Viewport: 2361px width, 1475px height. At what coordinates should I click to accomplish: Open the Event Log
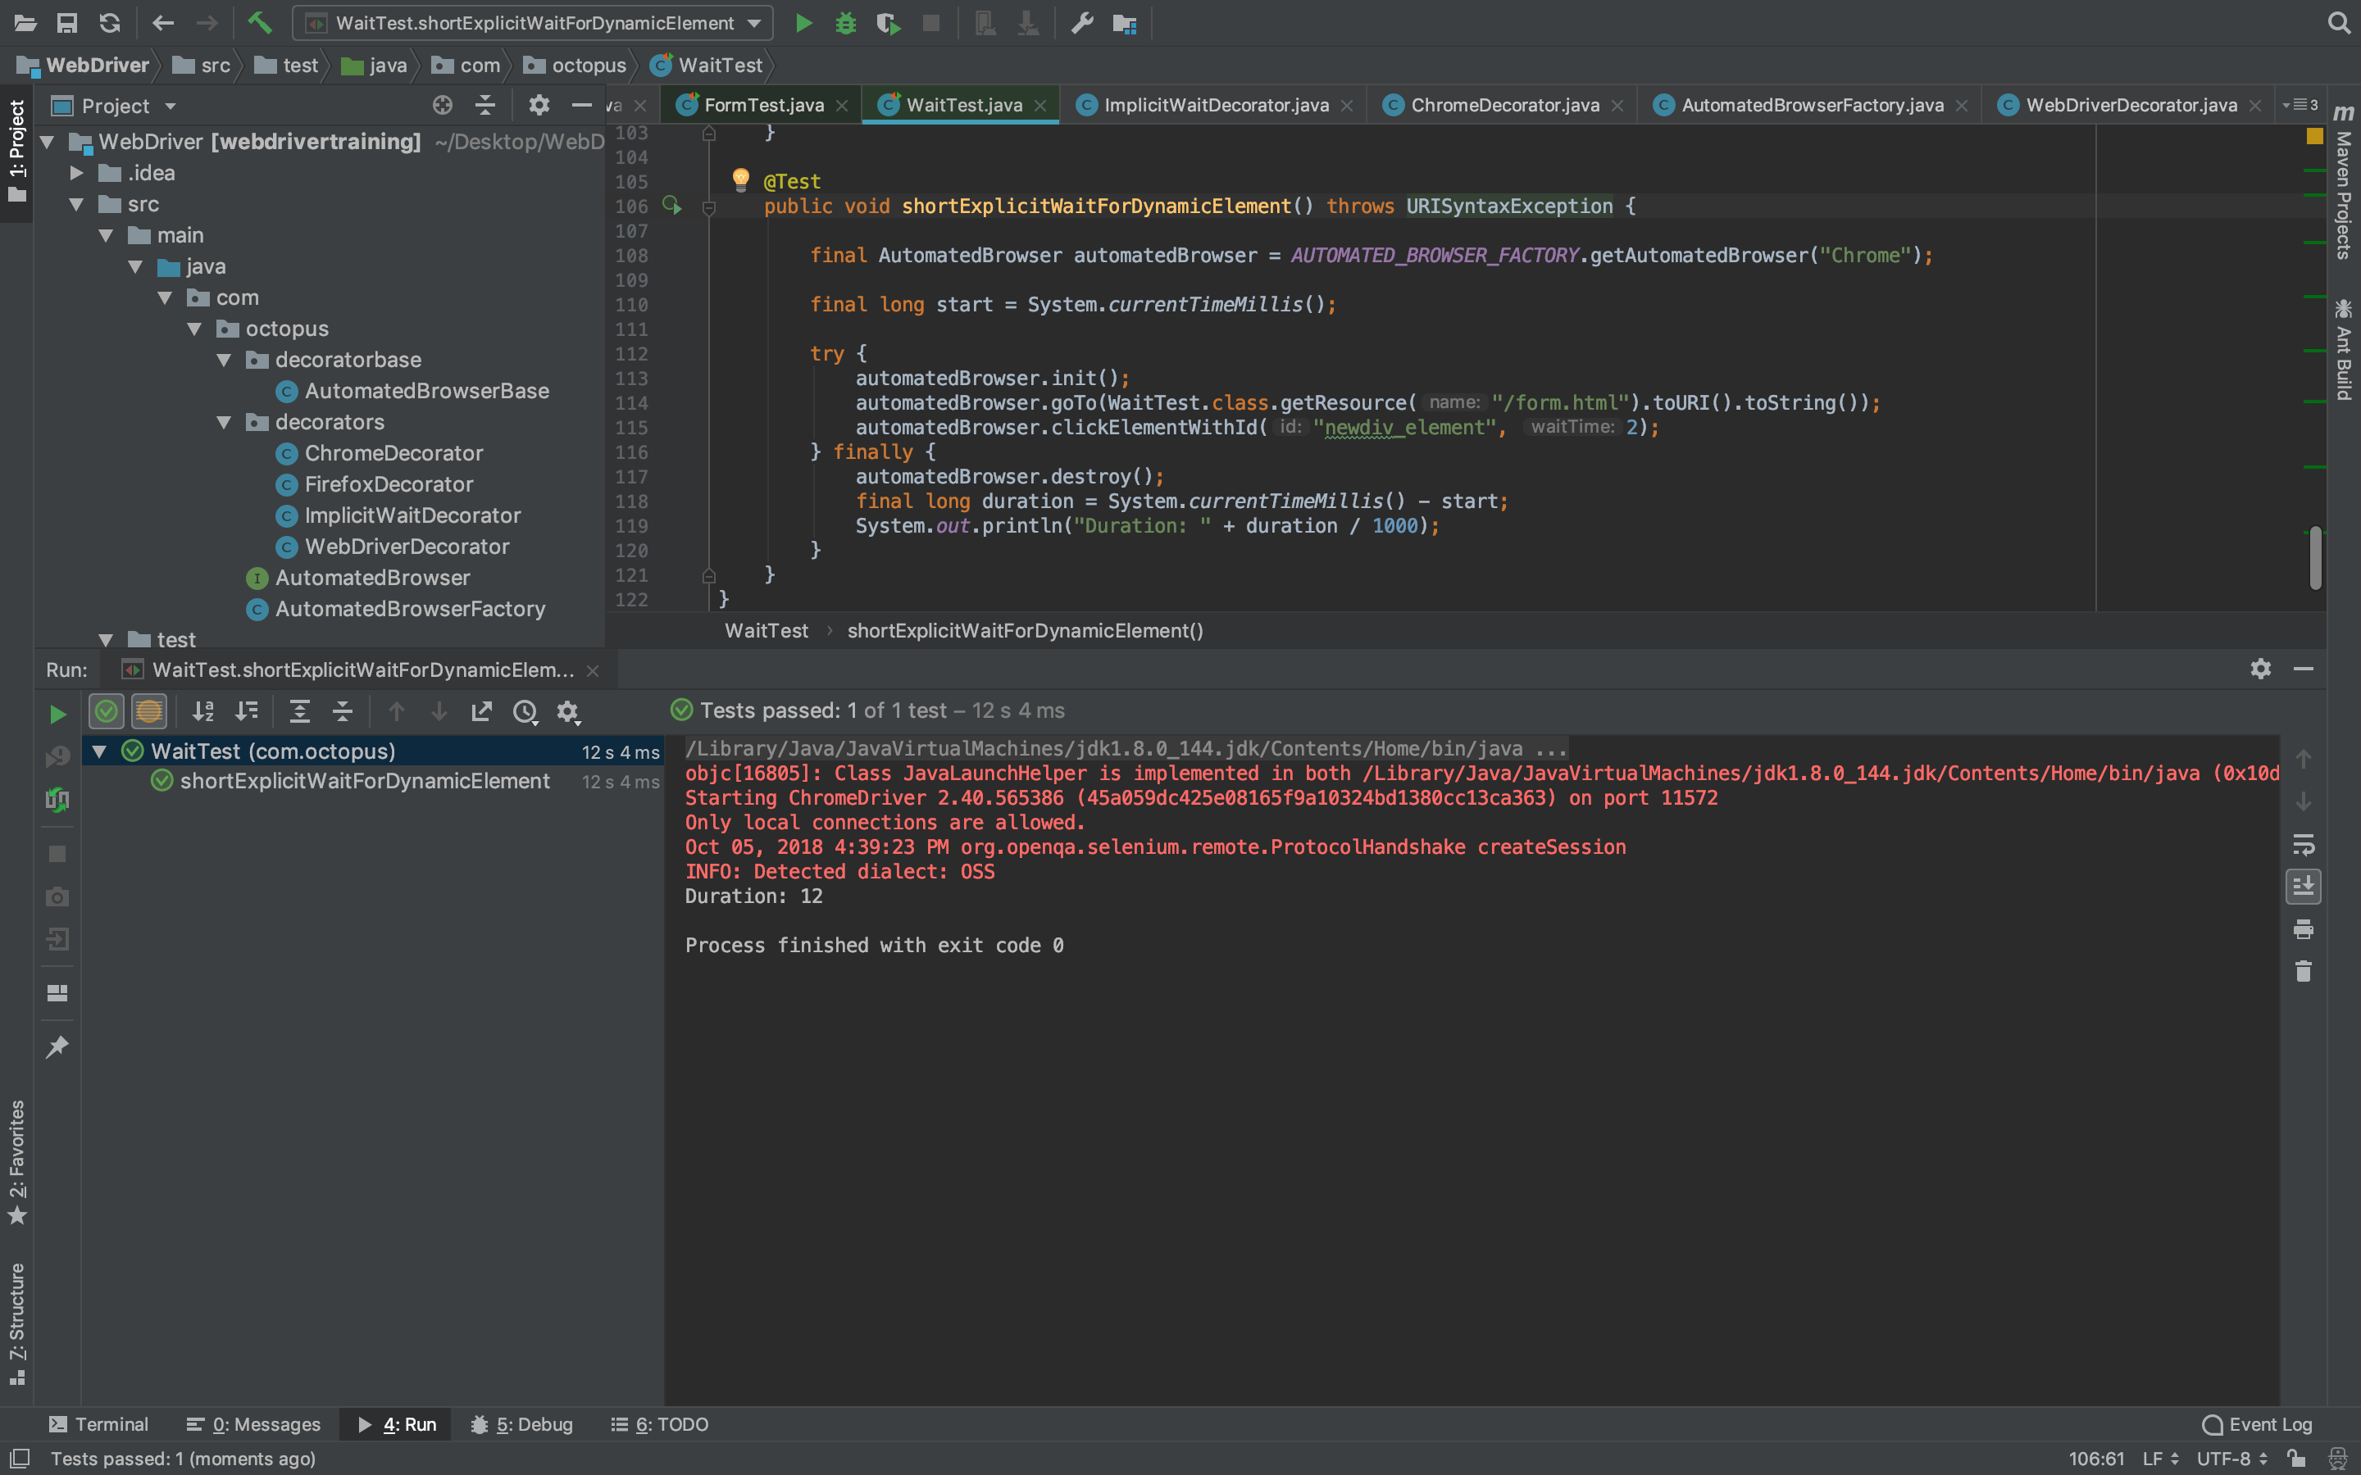(2258, 1424)
